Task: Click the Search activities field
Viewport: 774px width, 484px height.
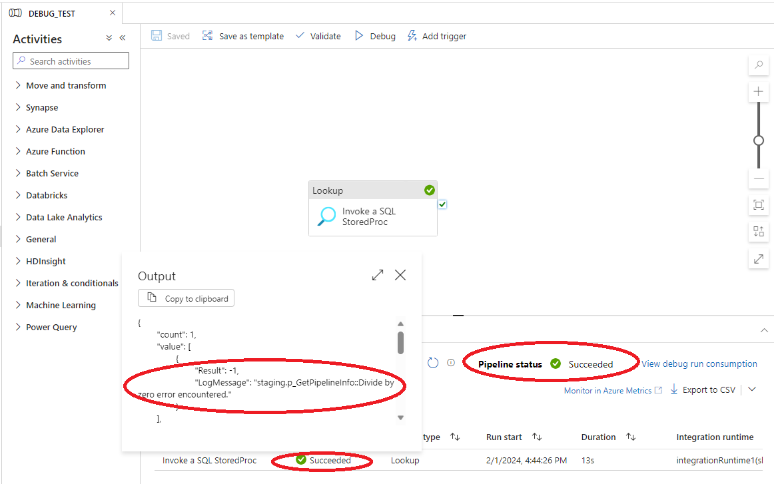Action: coord(71,61)
